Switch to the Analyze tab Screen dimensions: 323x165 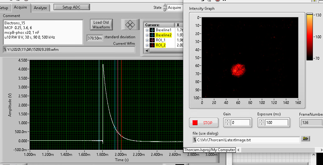point(40,8)
